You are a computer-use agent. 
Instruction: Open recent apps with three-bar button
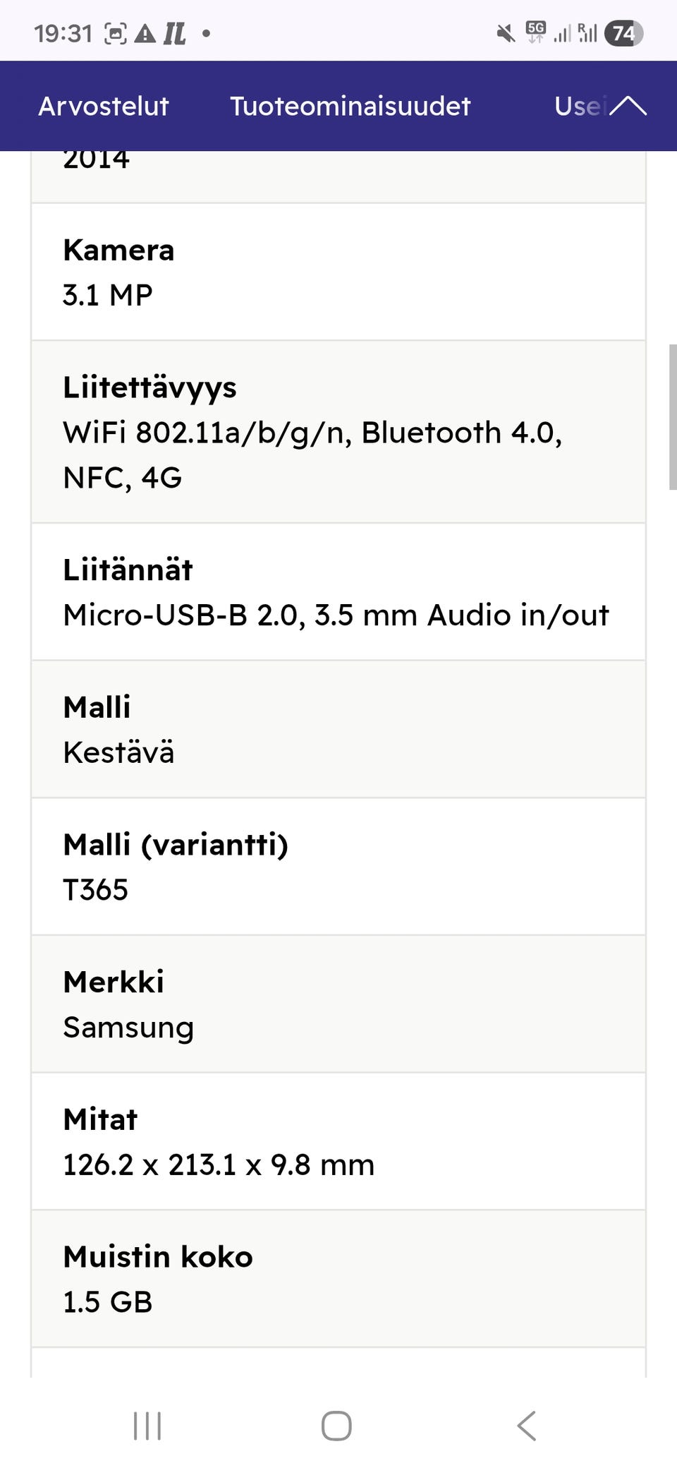point(147,1426)
